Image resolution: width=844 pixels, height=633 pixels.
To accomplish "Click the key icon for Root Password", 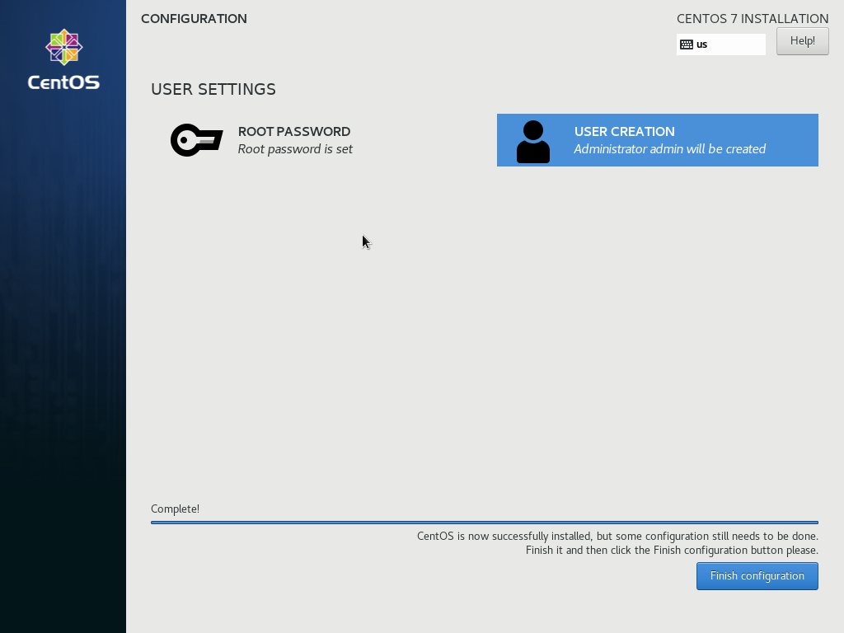I will [196, 139].
